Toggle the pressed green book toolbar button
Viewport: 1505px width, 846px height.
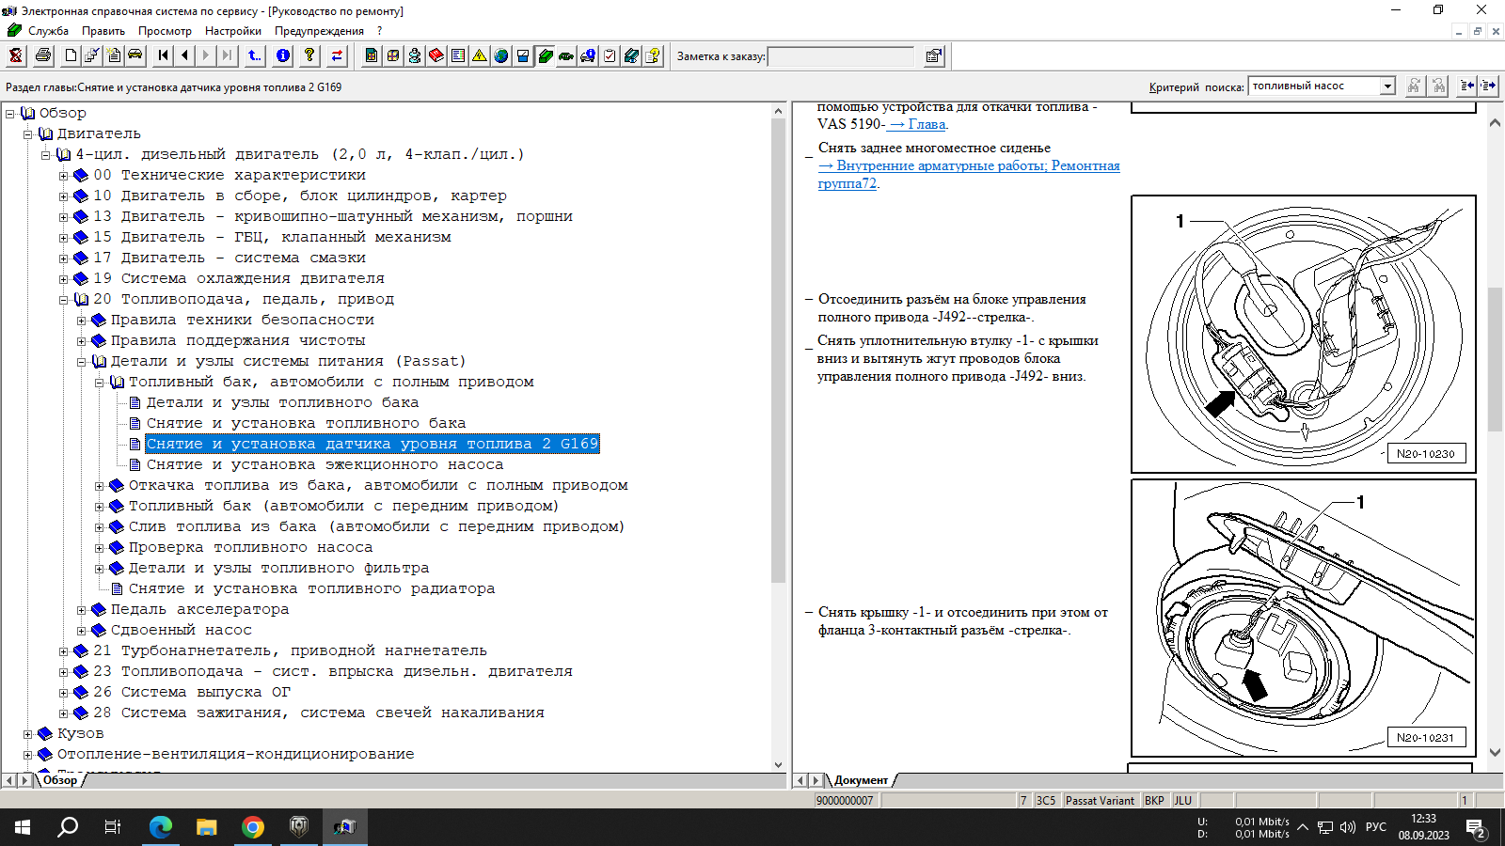click(545, 55)
